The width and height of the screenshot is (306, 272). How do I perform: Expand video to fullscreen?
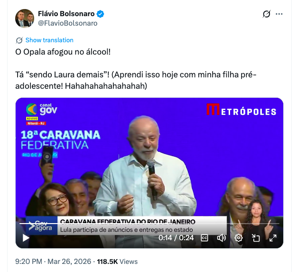273,238
